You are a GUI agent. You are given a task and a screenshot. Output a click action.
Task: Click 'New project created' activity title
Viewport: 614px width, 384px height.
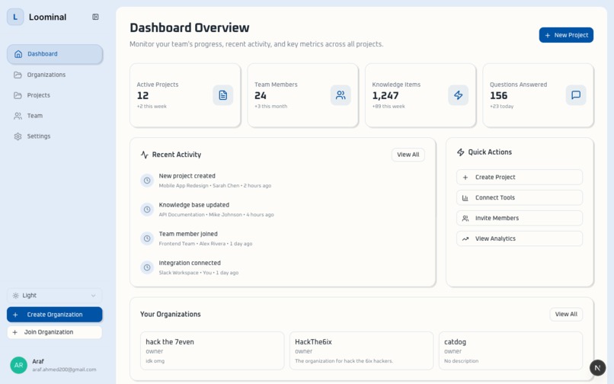[187, 176]
